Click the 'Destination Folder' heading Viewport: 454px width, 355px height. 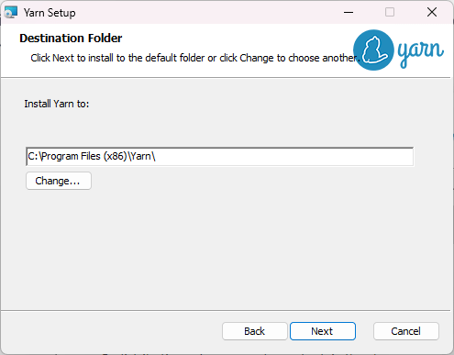pos(71,39)
